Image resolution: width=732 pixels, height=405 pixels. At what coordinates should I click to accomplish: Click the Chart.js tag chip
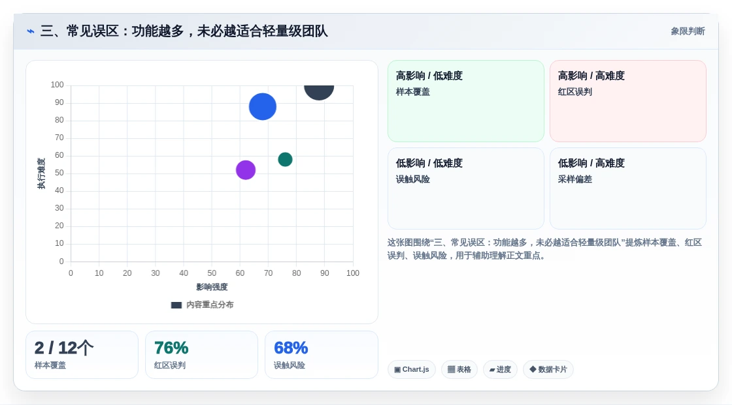412,370
